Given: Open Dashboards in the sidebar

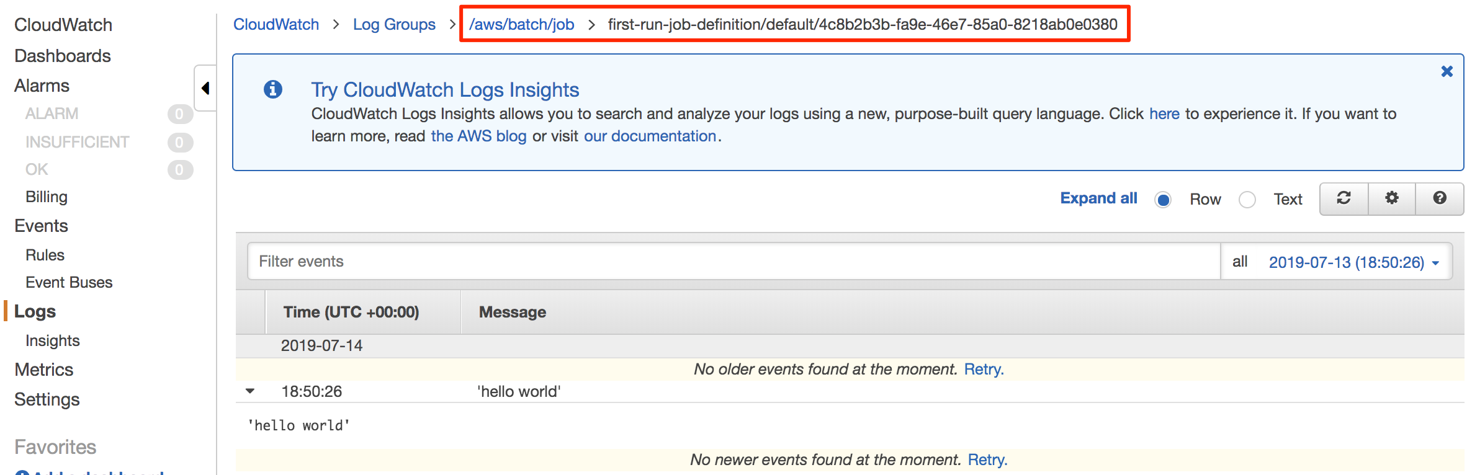Looking at the screenshot, I should (63, 56).
